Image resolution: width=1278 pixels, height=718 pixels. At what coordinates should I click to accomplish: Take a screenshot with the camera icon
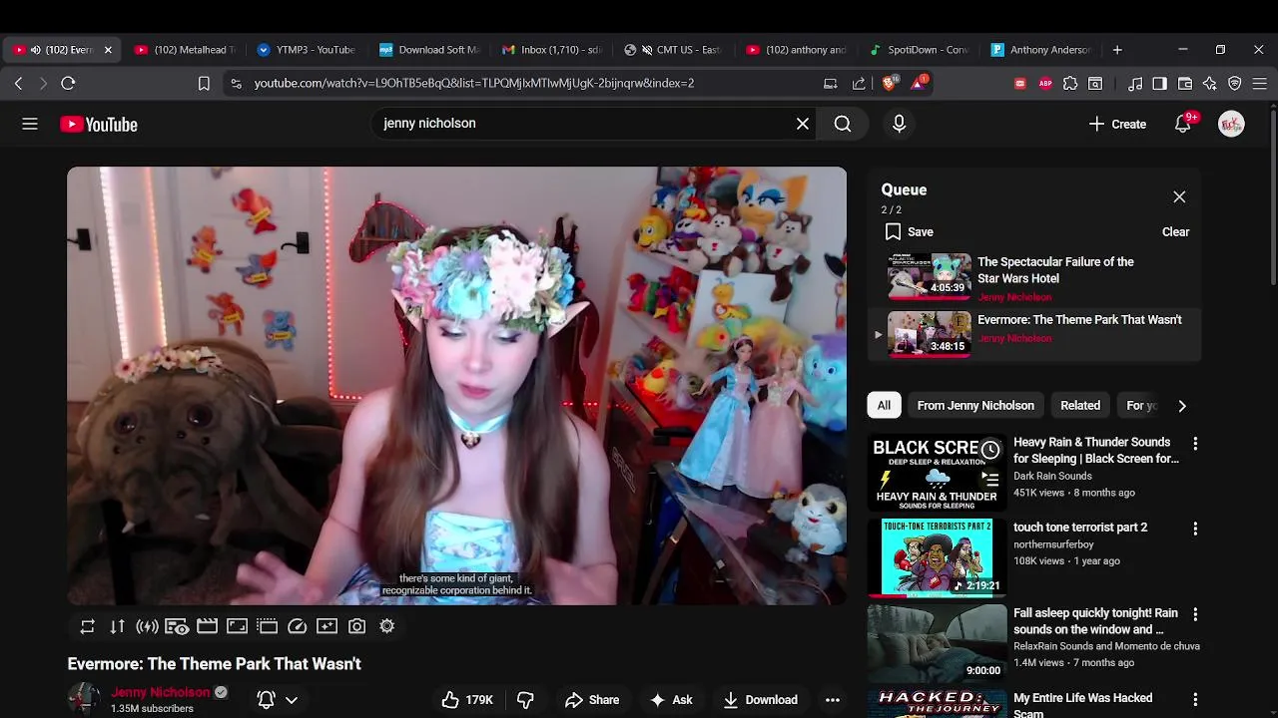pyautogui.click(x=357, y=626)
